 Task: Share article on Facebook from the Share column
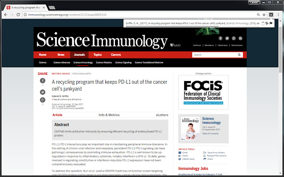click(43, 81)
